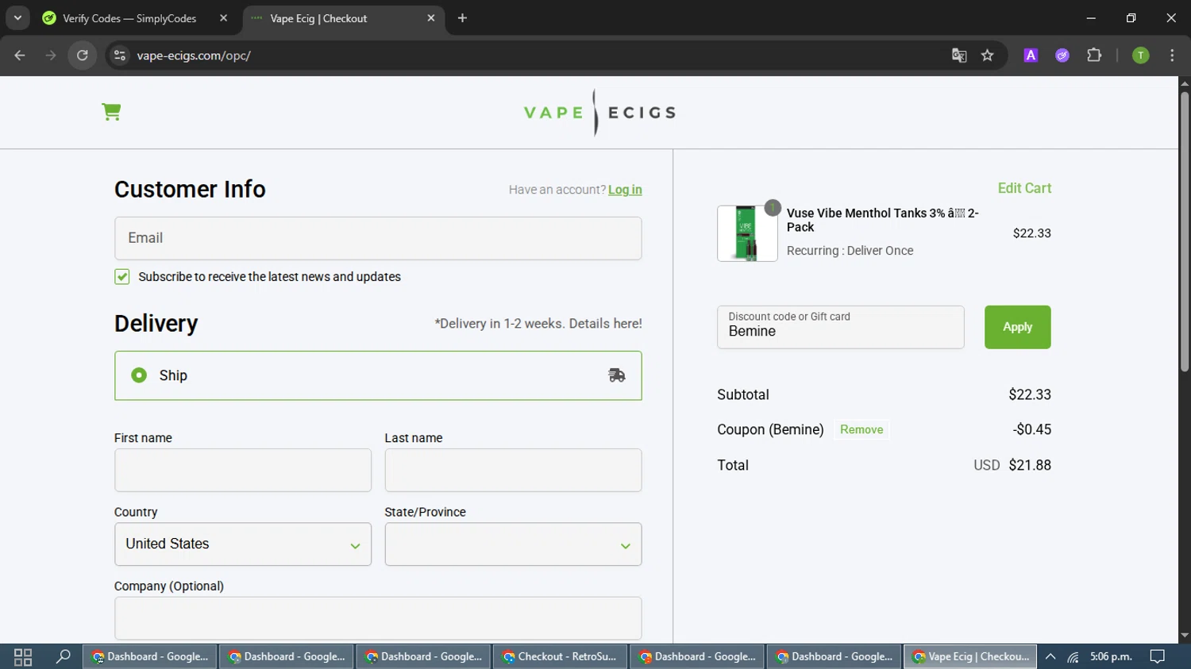Reload the checkout page
The height and width of the screenshot is (669, 1191).
pos(83,56)
